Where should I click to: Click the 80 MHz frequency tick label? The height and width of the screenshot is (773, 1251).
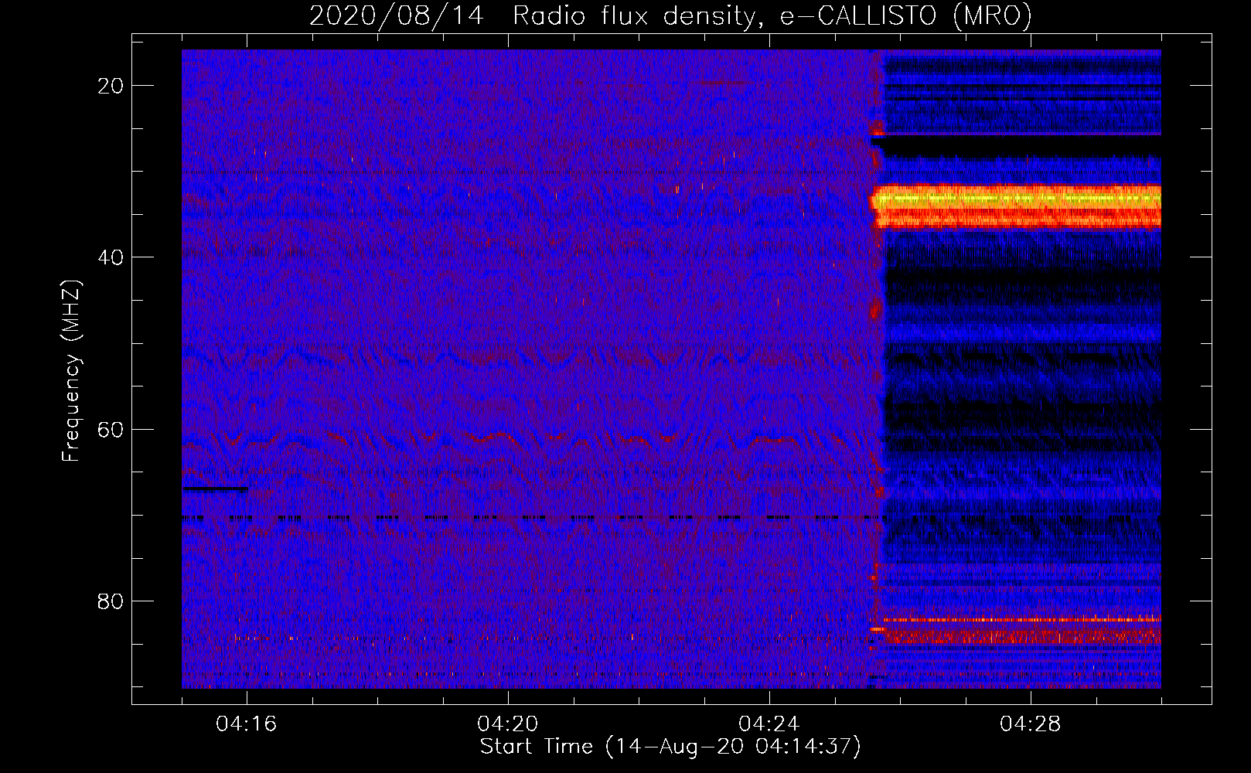point(111,601)
